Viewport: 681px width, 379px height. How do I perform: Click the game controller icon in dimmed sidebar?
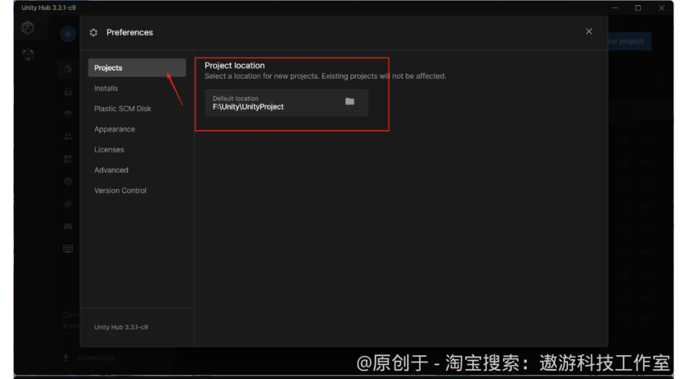point(68,226)
